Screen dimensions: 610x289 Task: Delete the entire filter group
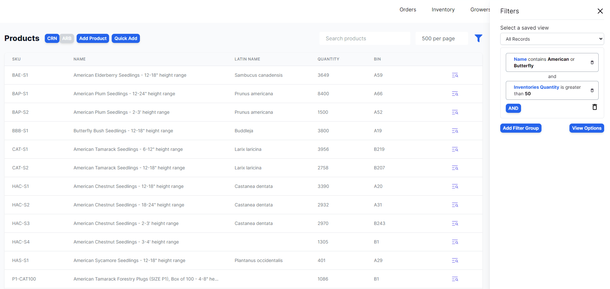pyautogui.click(x=594, y=107)
